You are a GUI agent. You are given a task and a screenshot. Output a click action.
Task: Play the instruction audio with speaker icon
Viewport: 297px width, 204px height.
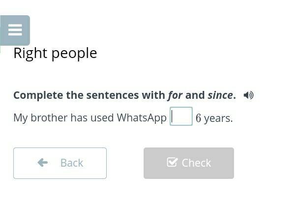[248, 95]
